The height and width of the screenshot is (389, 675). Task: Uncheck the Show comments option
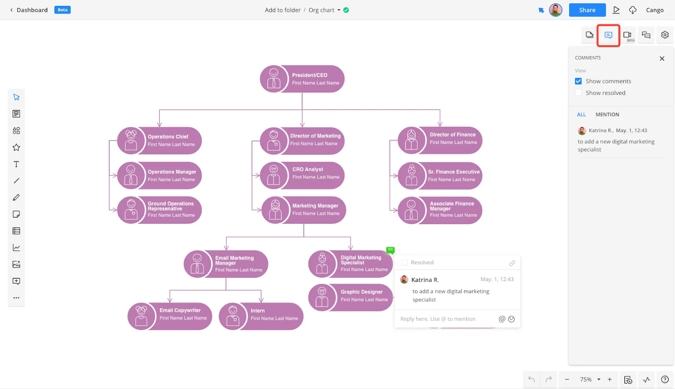(578, 81)
